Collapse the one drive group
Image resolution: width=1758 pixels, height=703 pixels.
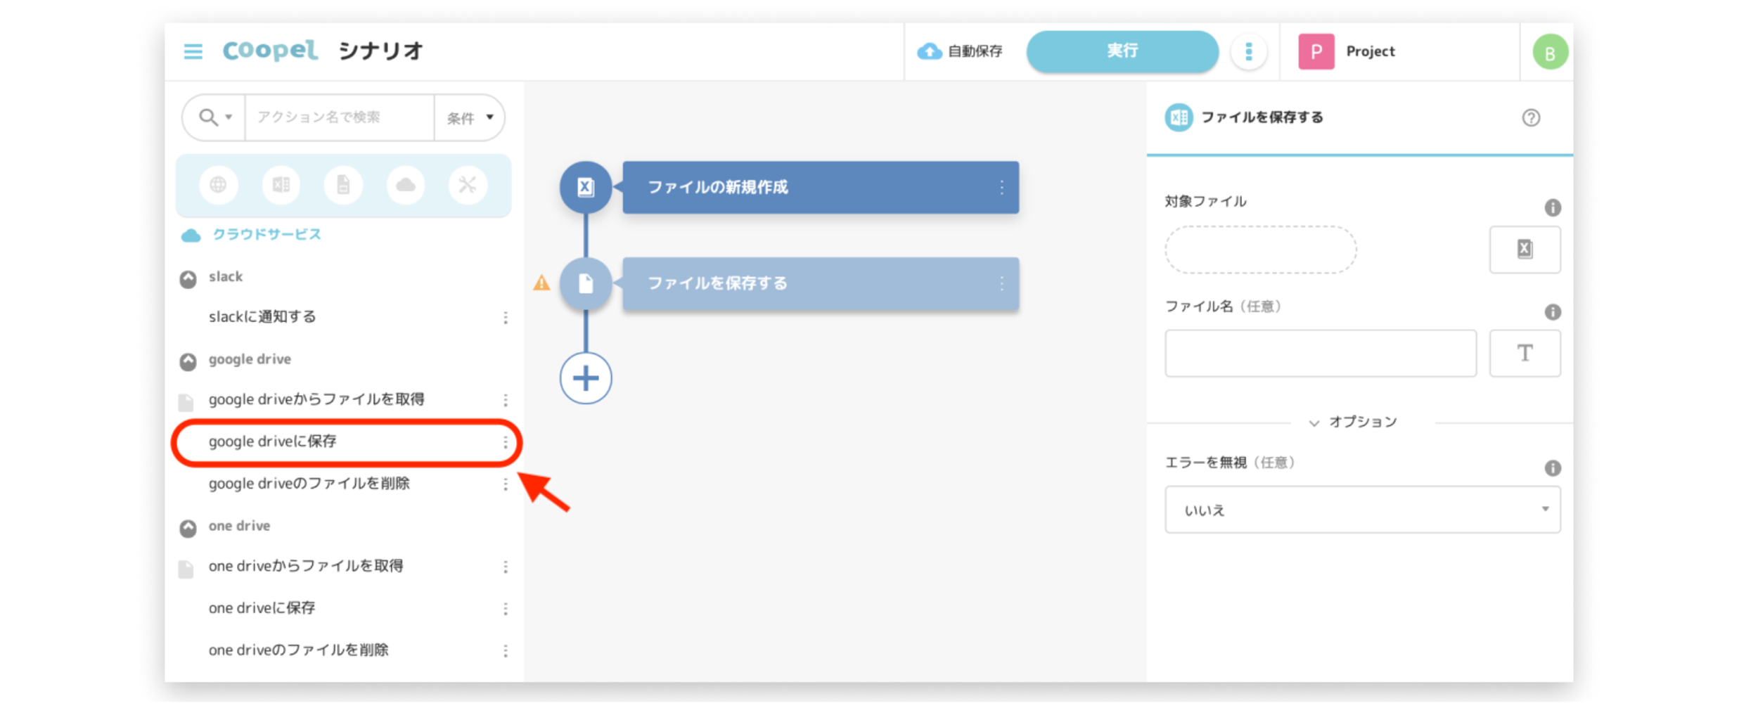(188, 528)
